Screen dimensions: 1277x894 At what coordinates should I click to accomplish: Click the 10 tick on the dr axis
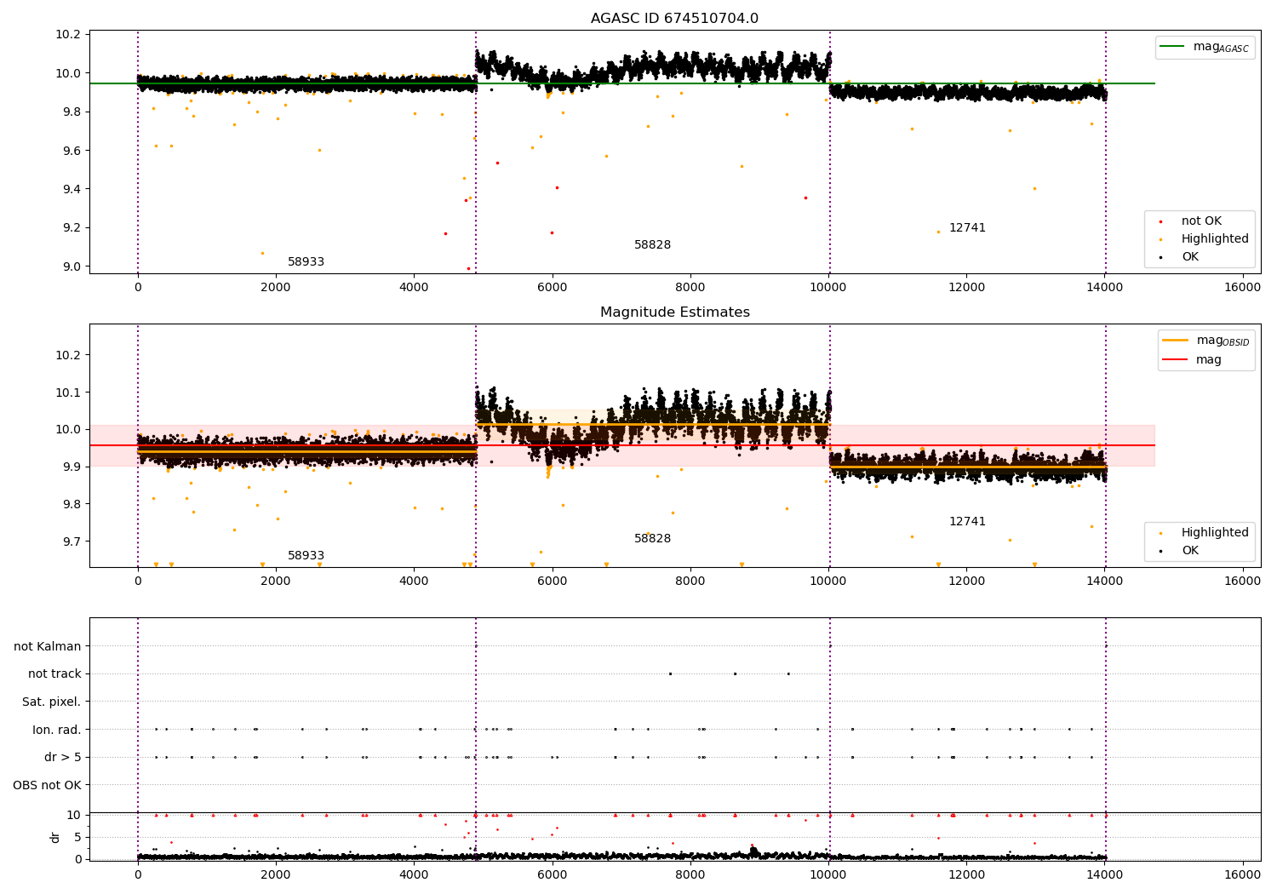click(74, 815)
